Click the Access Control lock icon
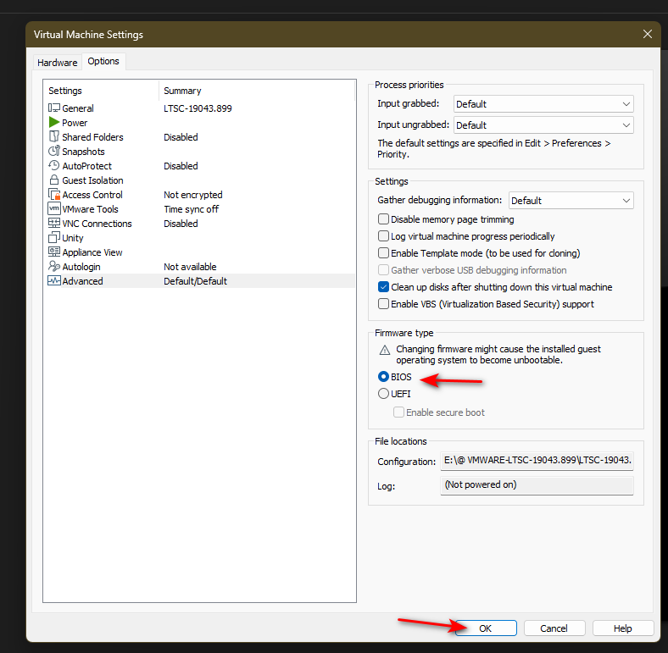Image resolution: width=668 pixels, height=653 pixels. click(54, 195)
